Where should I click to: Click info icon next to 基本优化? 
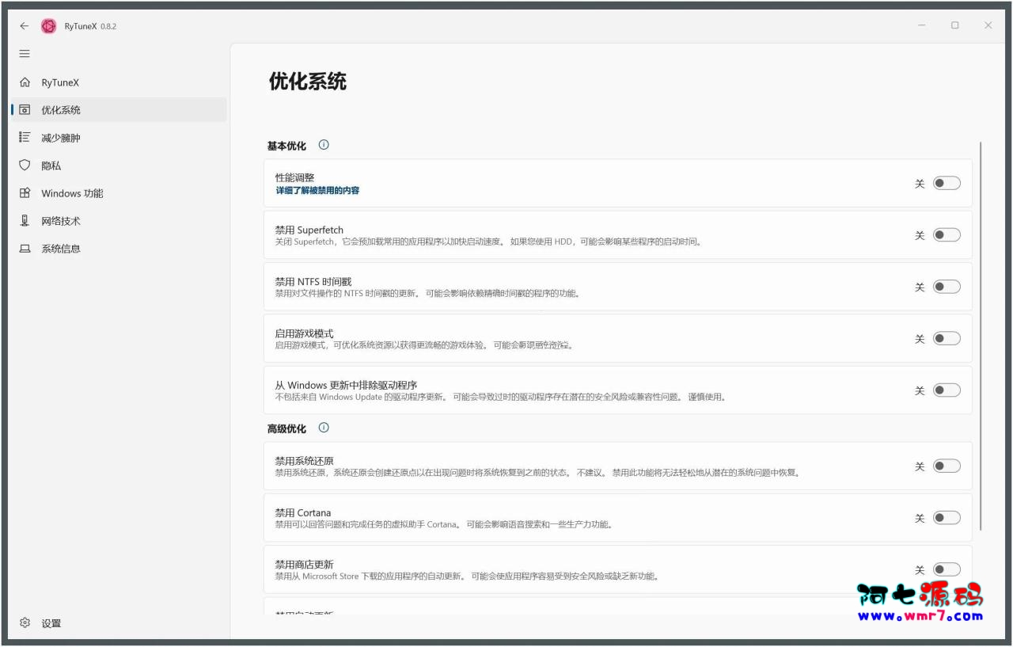click(324, 145)
